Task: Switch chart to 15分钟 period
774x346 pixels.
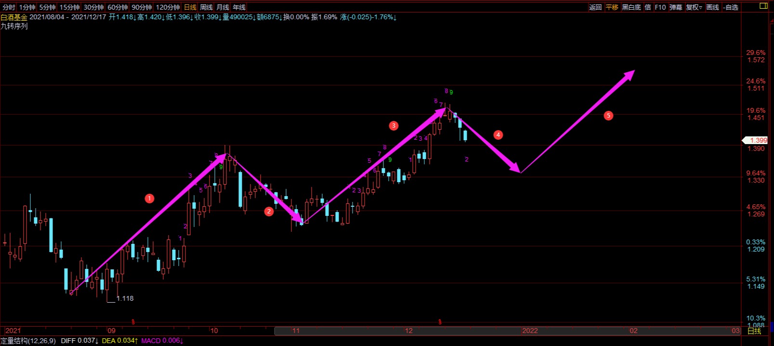Action: click(x=69, y=7)
